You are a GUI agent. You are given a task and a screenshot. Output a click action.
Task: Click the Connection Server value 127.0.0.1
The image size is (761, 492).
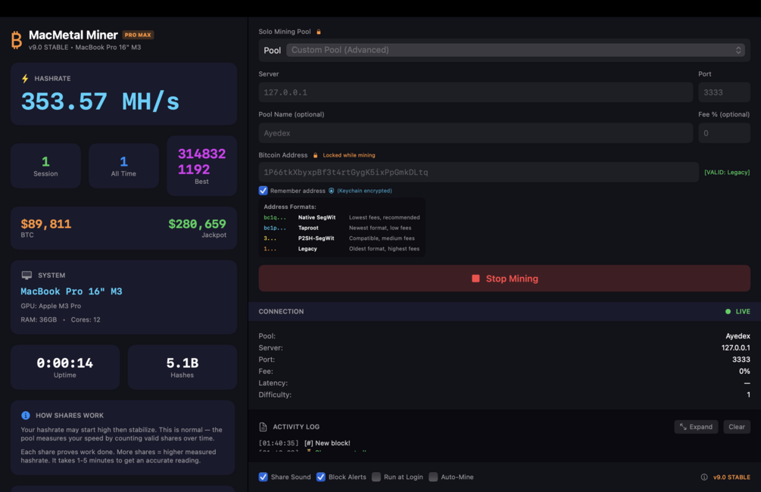click(736, 348)
